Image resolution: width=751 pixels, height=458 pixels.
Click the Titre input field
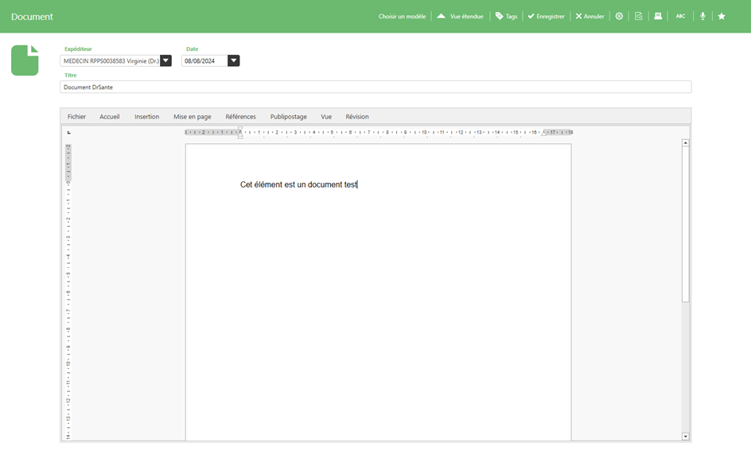tap(375, 87)
